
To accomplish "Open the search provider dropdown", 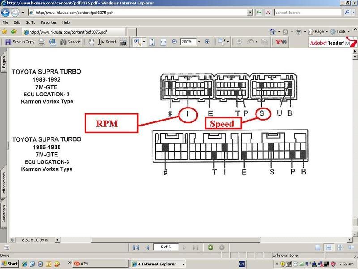I will point(353,13).
